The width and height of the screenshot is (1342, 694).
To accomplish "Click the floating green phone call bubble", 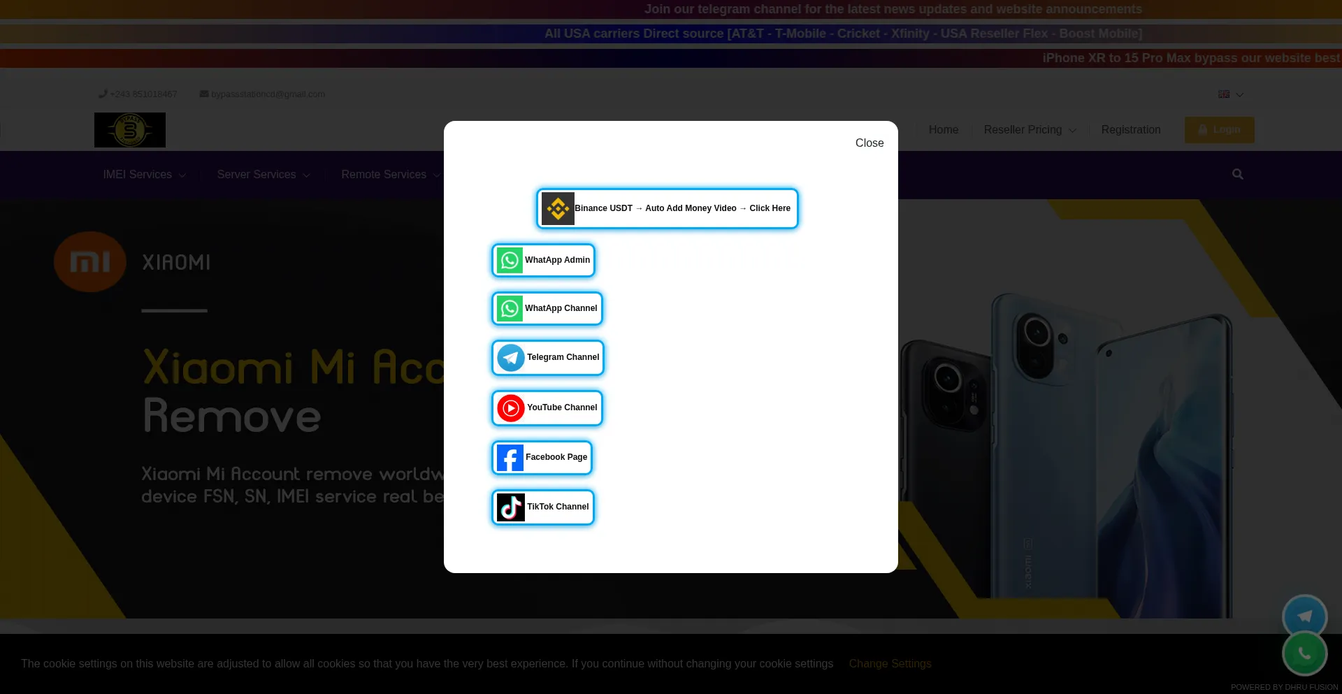I will coord(1304,653).
